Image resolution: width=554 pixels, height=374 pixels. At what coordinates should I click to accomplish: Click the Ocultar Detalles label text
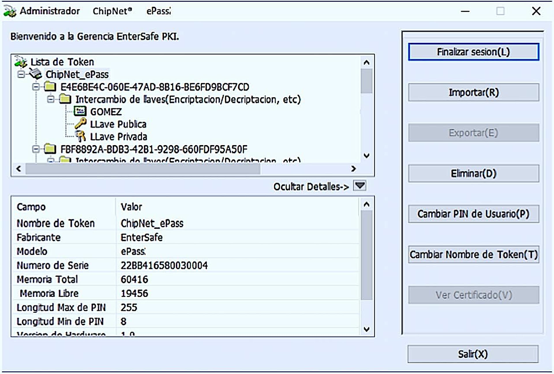pyautogui.click(x=311, y=187)
